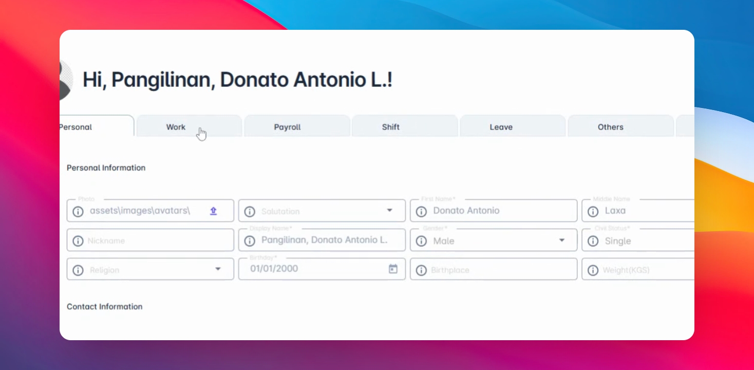Click info icon beside First Name
Screen dimensions: 754x370
click(421, 211)
